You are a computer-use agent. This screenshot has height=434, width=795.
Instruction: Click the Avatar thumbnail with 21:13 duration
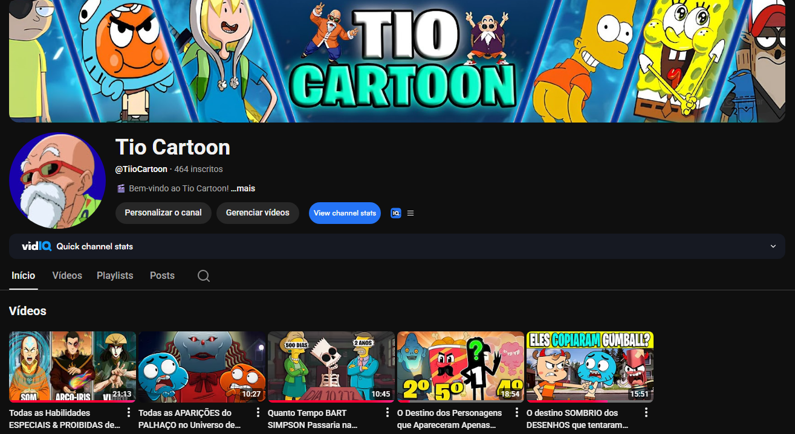73,367
